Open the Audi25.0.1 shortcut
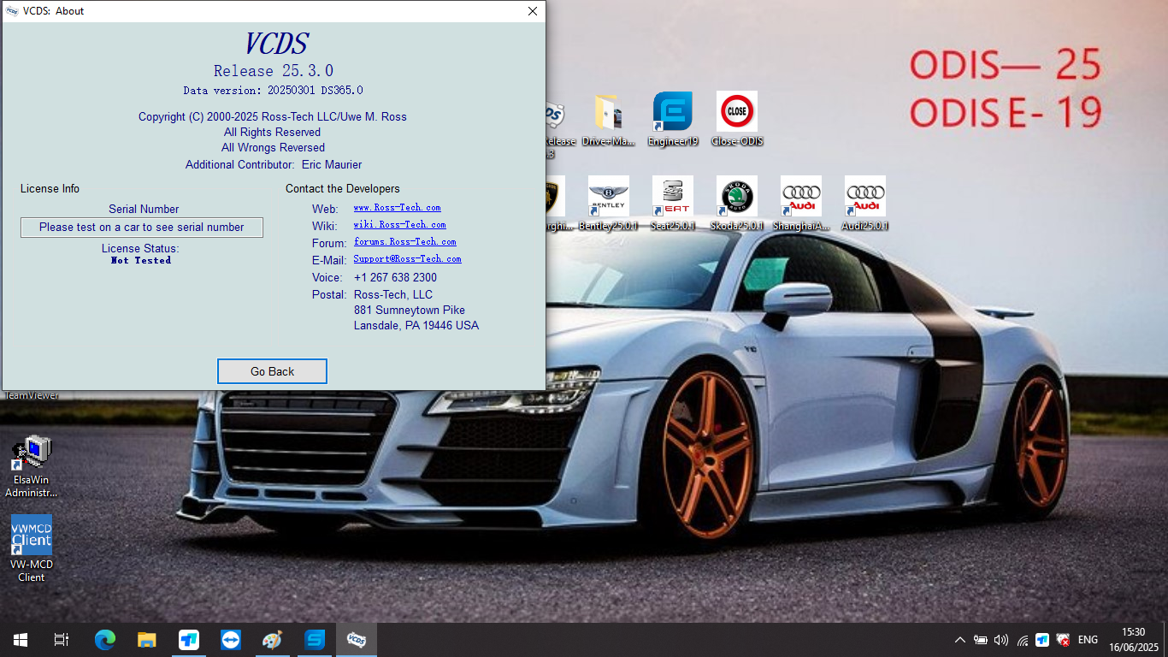This screenshot has height=657, width=1168. (x=864, y=197)
